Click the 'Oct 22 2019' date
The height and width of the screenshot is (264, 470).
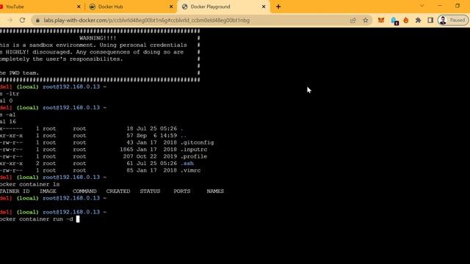tap(156, 156)
